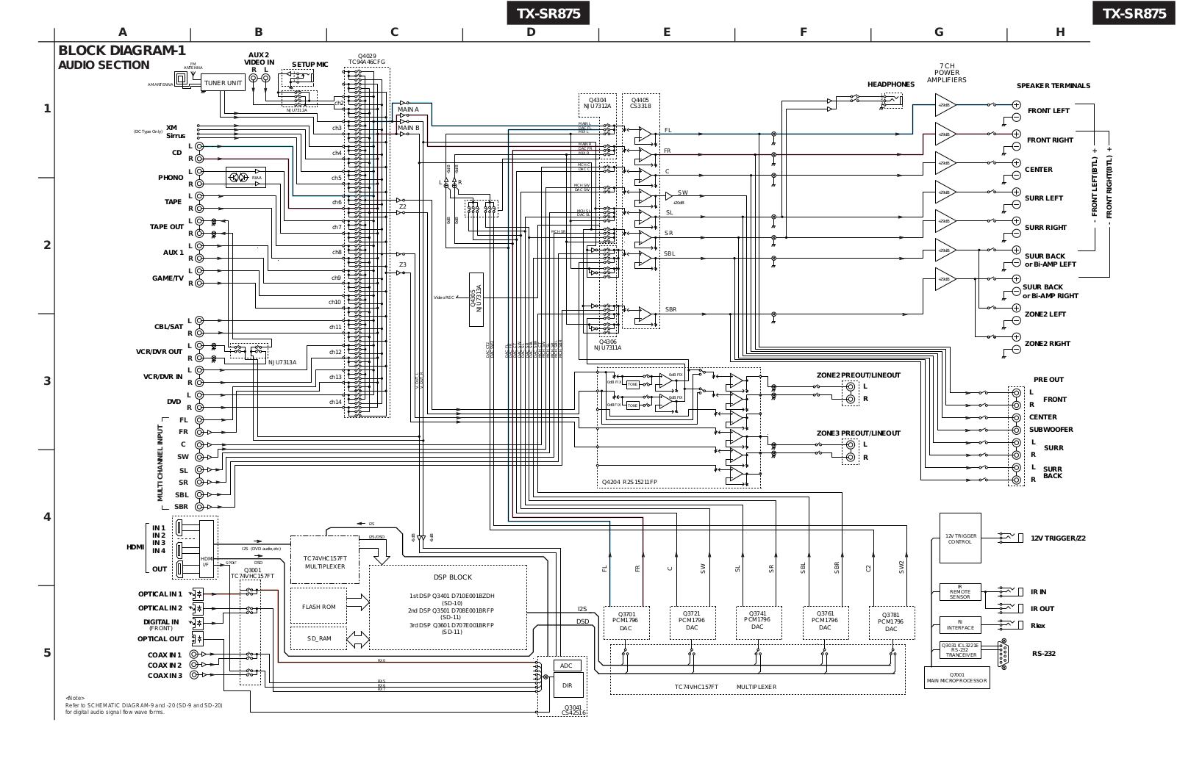Image resolution: width=1177 pixels, height=761 pixels.
Task: Select the SUBWOOFER pre out label
Action: pos(1051,430)
